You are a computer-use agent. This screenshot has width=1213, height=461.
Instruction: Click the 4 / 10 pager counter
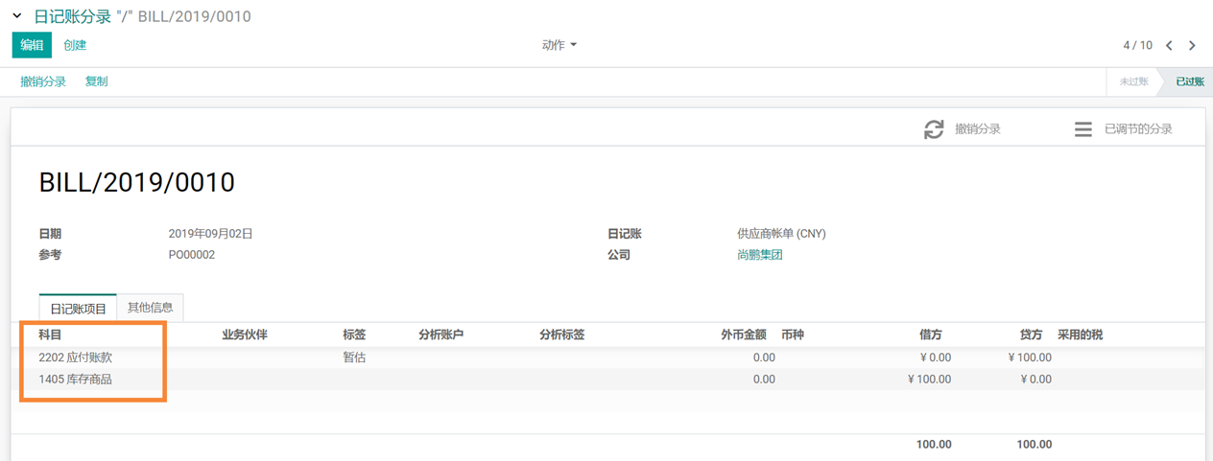[x=1137, y=45]
